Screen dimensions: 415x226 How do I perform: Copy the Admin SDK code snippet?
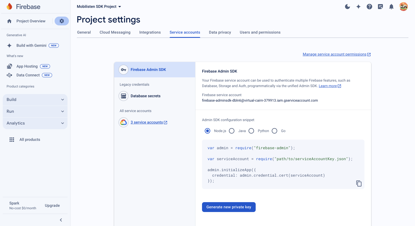tap(359, 183)
